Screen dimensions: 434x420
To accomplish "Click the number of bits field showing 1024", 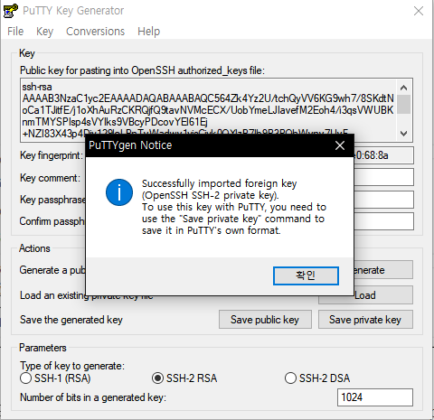I will (375, 397).
